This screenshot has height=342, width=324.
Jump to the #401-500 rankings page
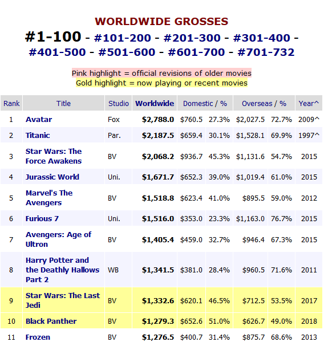pyautogui.click(x=58, y=52)
